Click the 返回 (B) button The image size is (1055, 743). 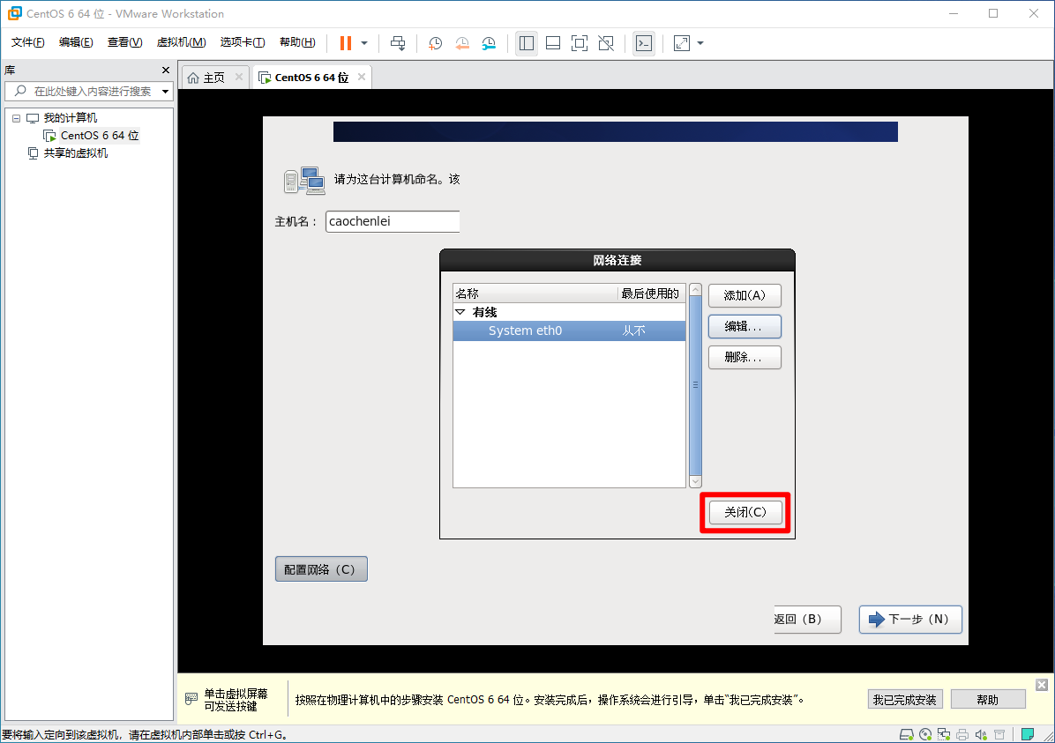(x=807, y=620)
